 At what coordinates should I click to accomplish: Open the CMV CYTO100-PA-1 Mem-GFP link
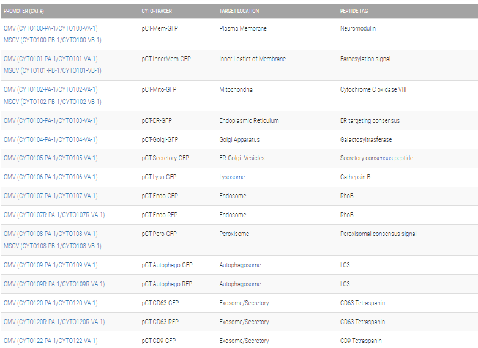(x=50, y=28)
